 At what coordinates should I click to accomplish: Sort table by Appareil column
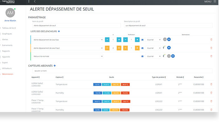click(x=35, y=77)
